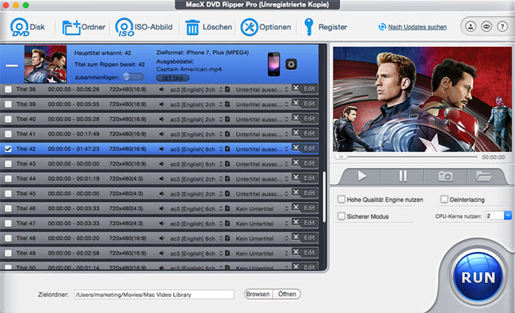This screenshot has height=313, width=515.
Task: Uncheck the Titel 42 checkbox
Action: (x=8, y=149)
